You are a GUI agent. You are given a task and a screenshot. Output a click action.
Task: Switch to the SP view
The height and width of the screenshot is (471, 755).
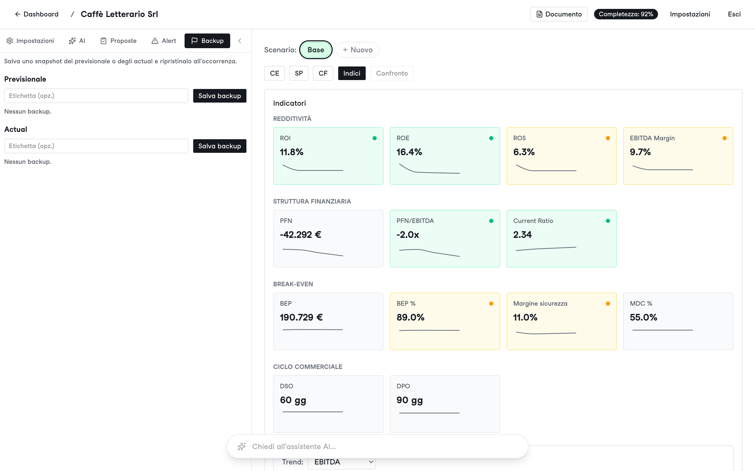point(299,73)
